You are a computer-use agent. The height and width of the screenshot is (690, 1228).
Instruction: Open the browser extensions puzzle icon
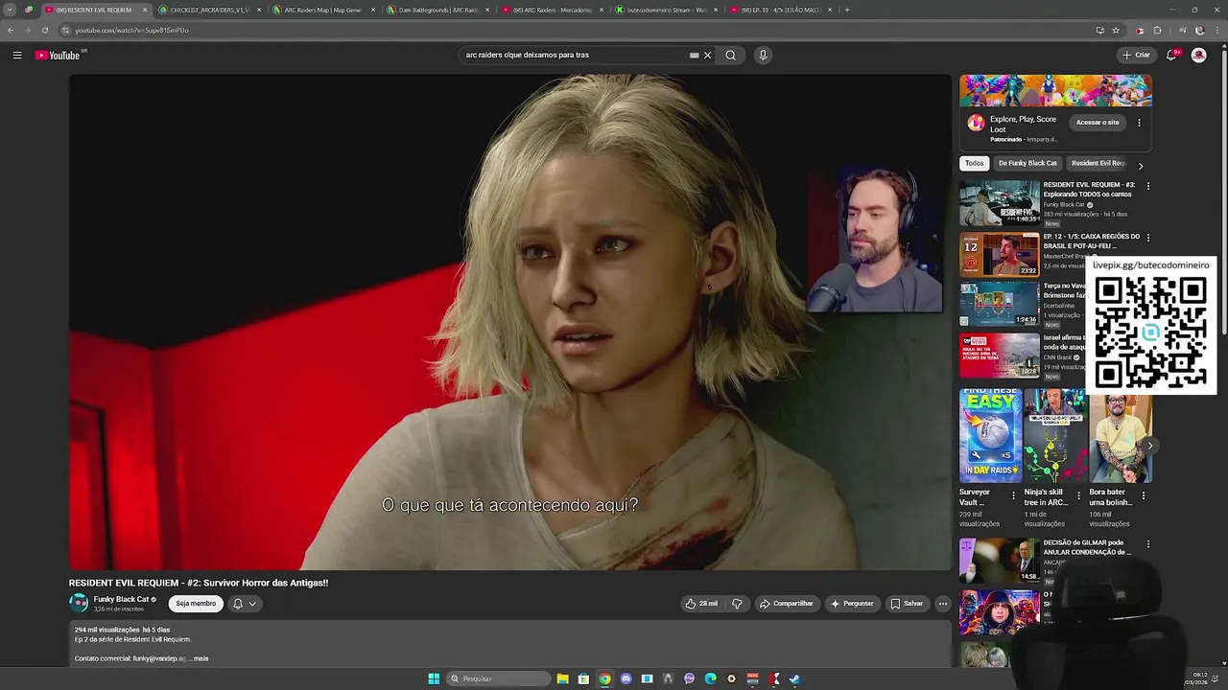coord(1157,30)
